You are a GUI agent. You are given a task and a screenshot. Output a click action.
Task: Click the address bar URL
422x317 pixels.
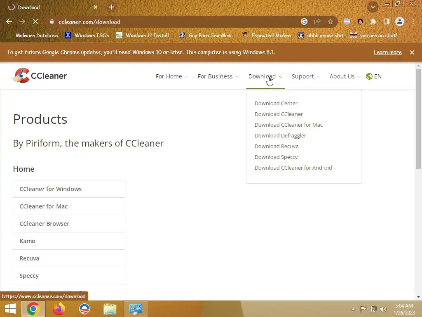89,22
